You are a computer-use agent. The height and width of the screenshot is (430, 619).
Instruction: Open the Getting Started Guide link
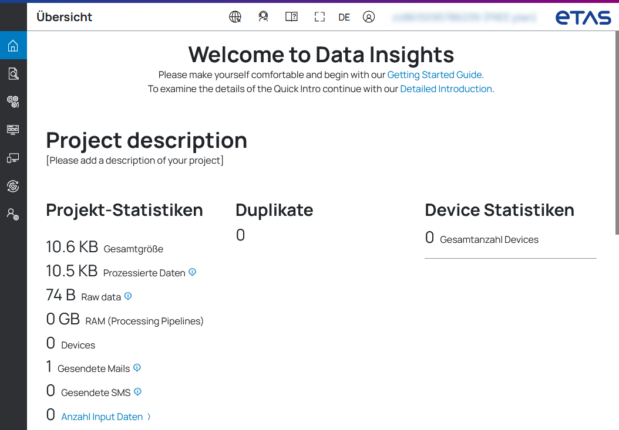[x=435, y=75]
